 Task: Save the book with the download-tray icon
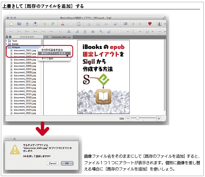pyautogui.click(x=35, y=24)
